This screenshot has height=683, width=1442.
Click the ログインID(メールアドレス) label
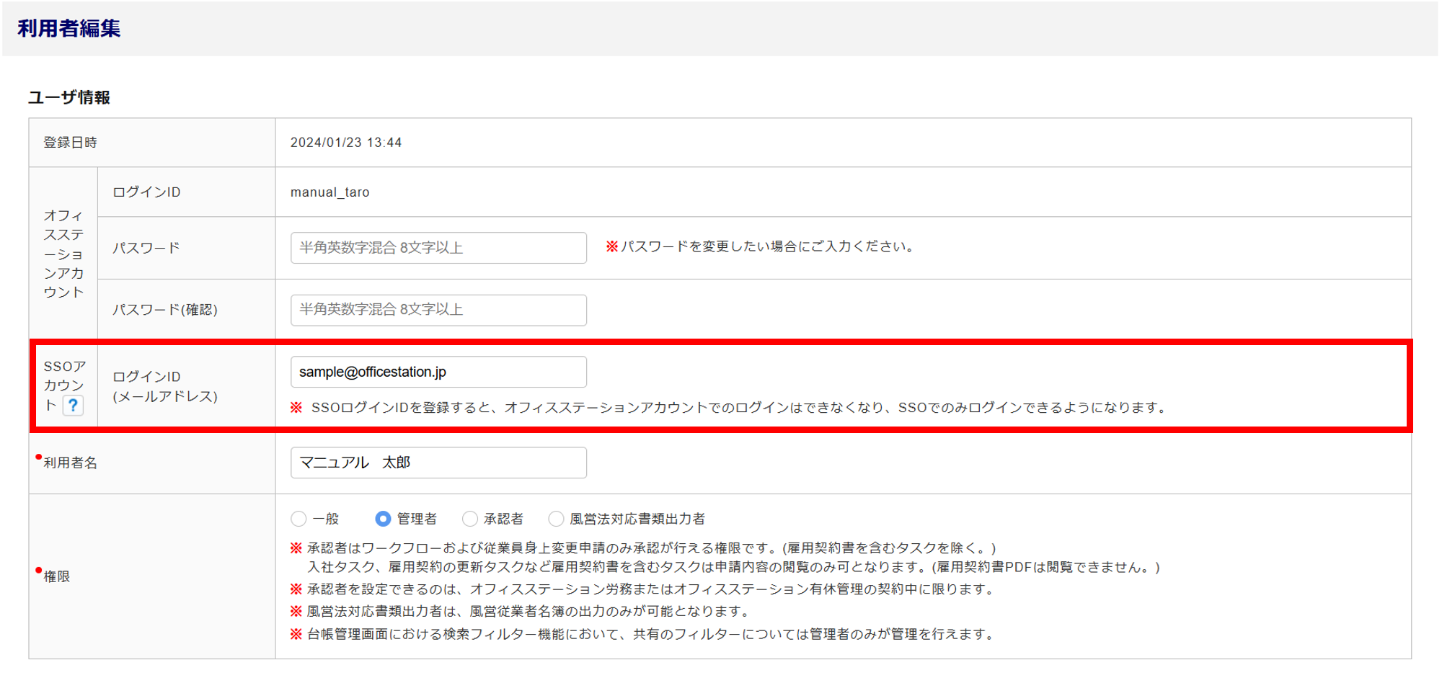165,386
